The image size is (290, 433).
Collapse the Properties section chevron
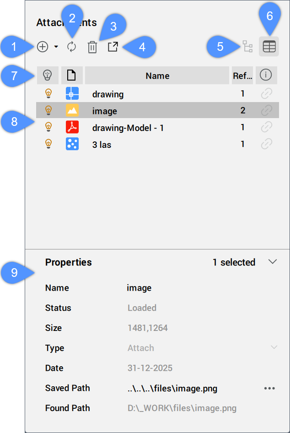tap(273, 262)
